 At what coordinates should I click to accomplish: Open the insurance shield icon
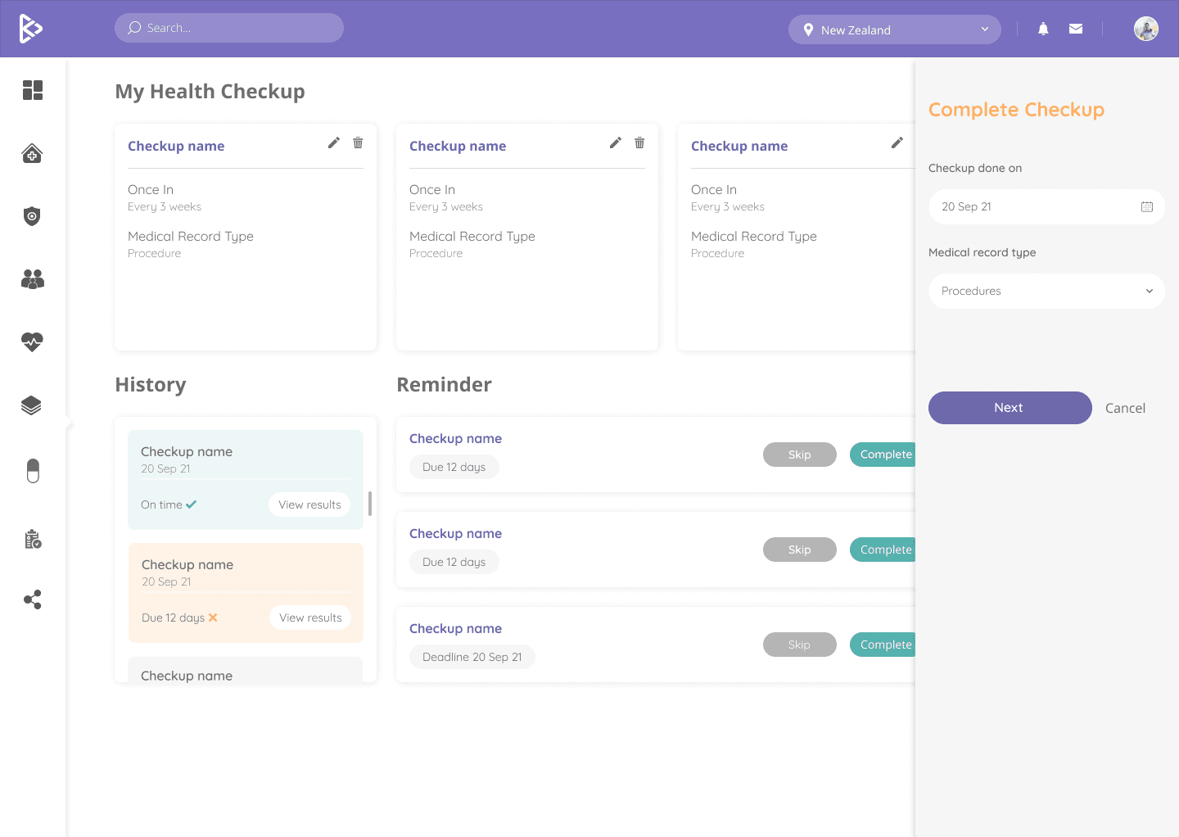[x=32, y=216]
